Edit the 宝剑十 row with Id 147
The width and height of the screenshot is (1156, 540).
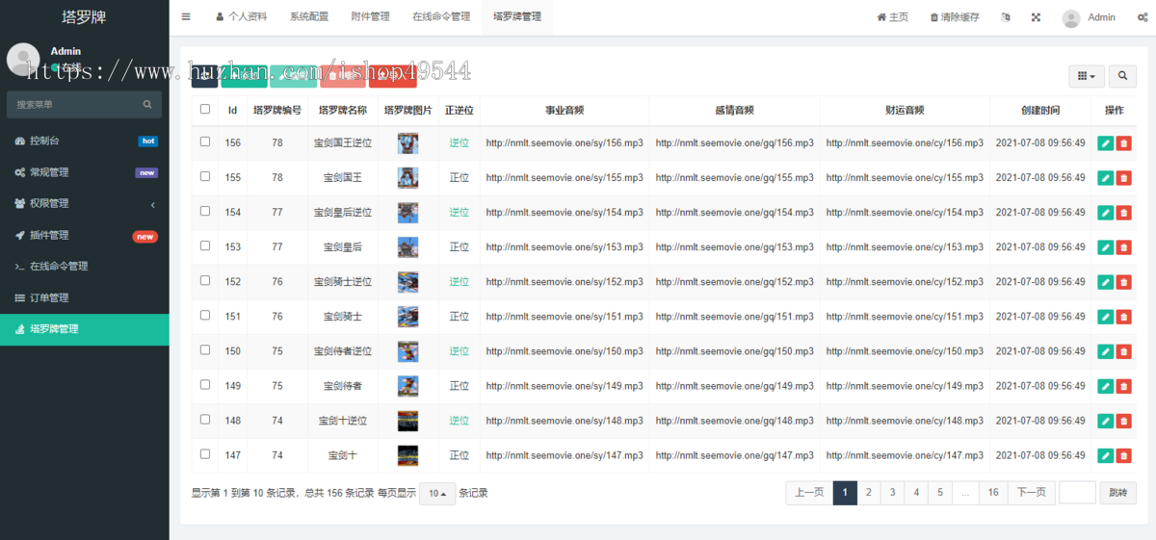click(x=1105, y=455)
